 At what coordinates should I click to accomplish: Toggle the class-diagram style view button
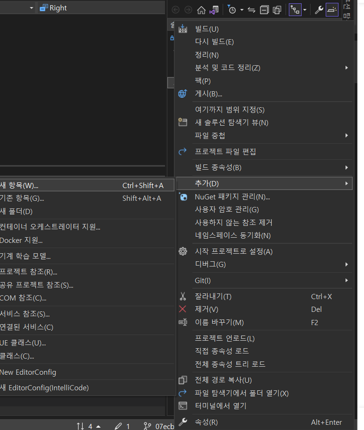[x=295, y=10]
